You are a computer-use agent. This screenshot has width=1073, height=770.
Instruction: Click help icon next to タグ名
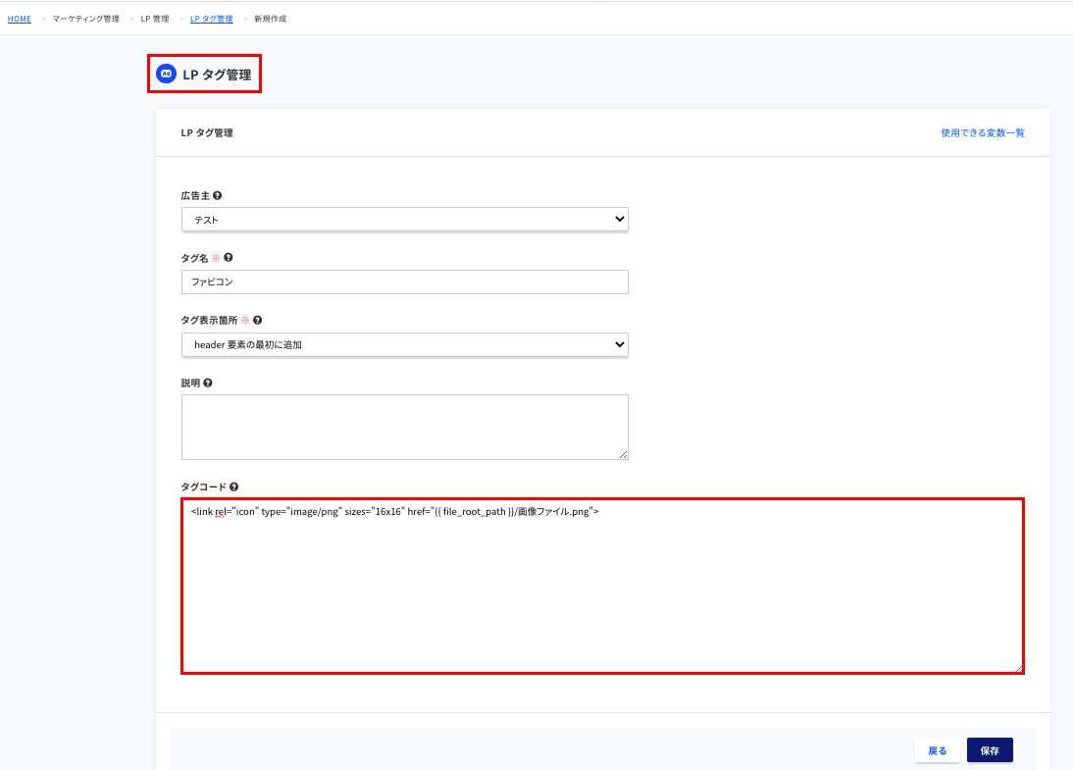coord(229,258)
